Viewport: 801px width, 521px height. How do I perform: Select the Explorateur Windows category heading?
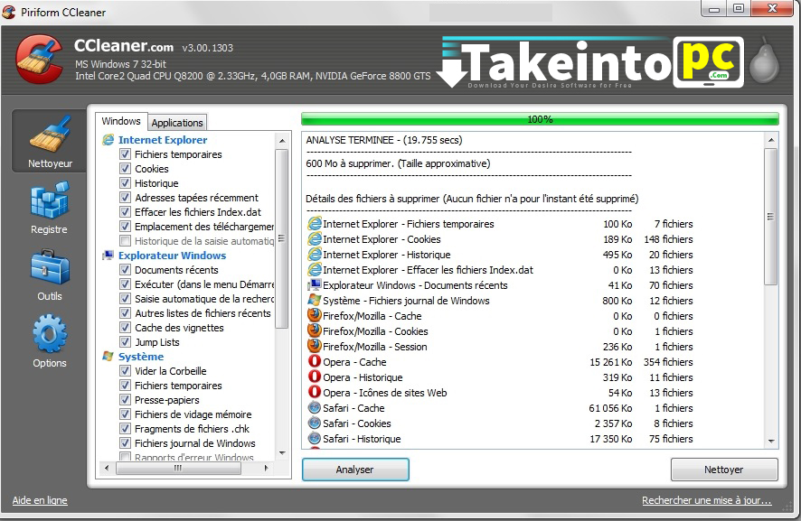tap(172, 256)
